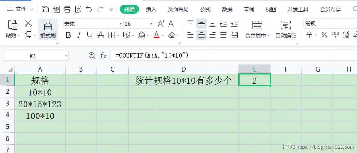Click the zoom magnifier beside fx
Viewport: 357px width, 153px height.
tap(92, 56)
